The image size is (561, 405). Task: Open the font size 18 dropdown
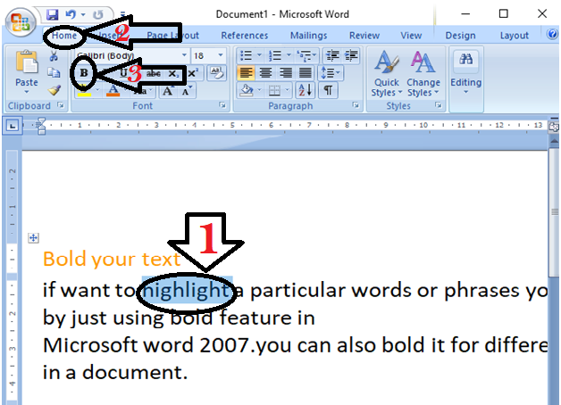221,55
